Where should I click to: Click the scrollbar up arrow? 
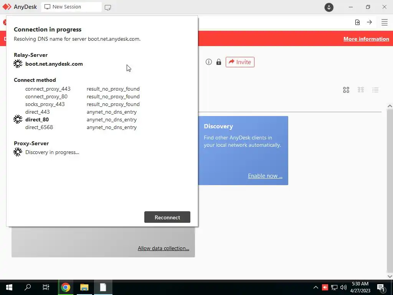pos(390,106)
